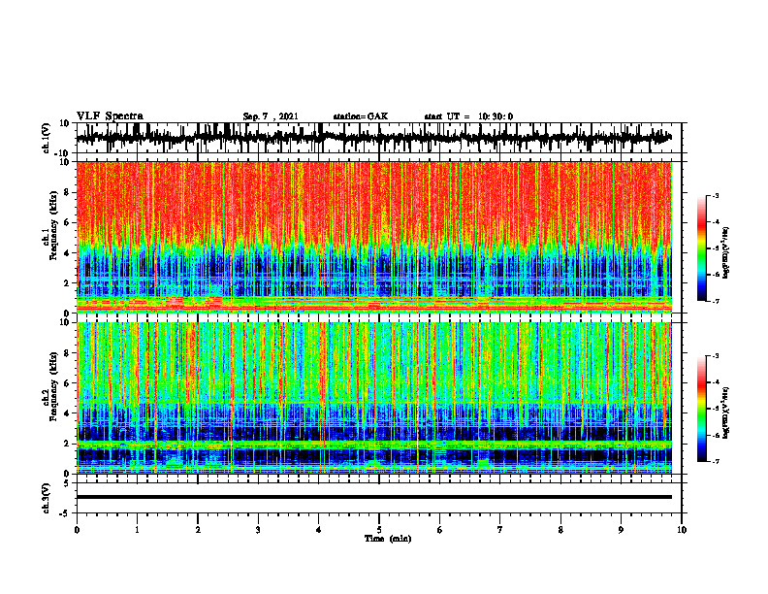Click the "-5" tick on the ch.3 voltage axis
The width and height of the screenshot is (768, 594).
65,513
